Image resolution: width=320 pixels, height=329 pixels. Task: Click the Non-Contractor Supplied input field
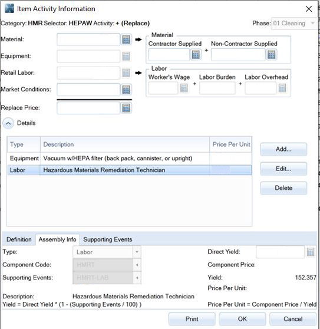(x=238, y=55)
